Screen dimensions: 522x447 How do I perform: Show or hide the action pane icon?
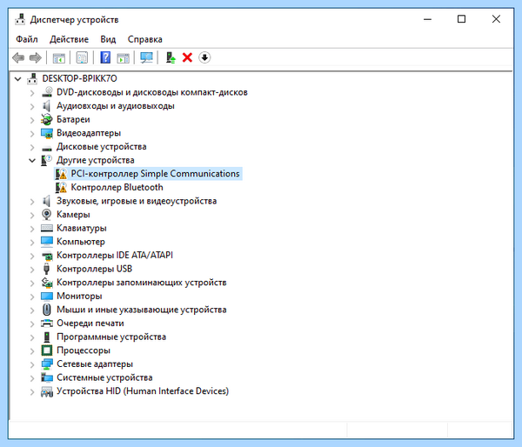124,58
